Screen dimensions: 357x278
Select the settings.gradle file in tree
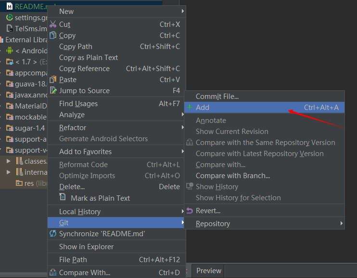coord(29,18)
